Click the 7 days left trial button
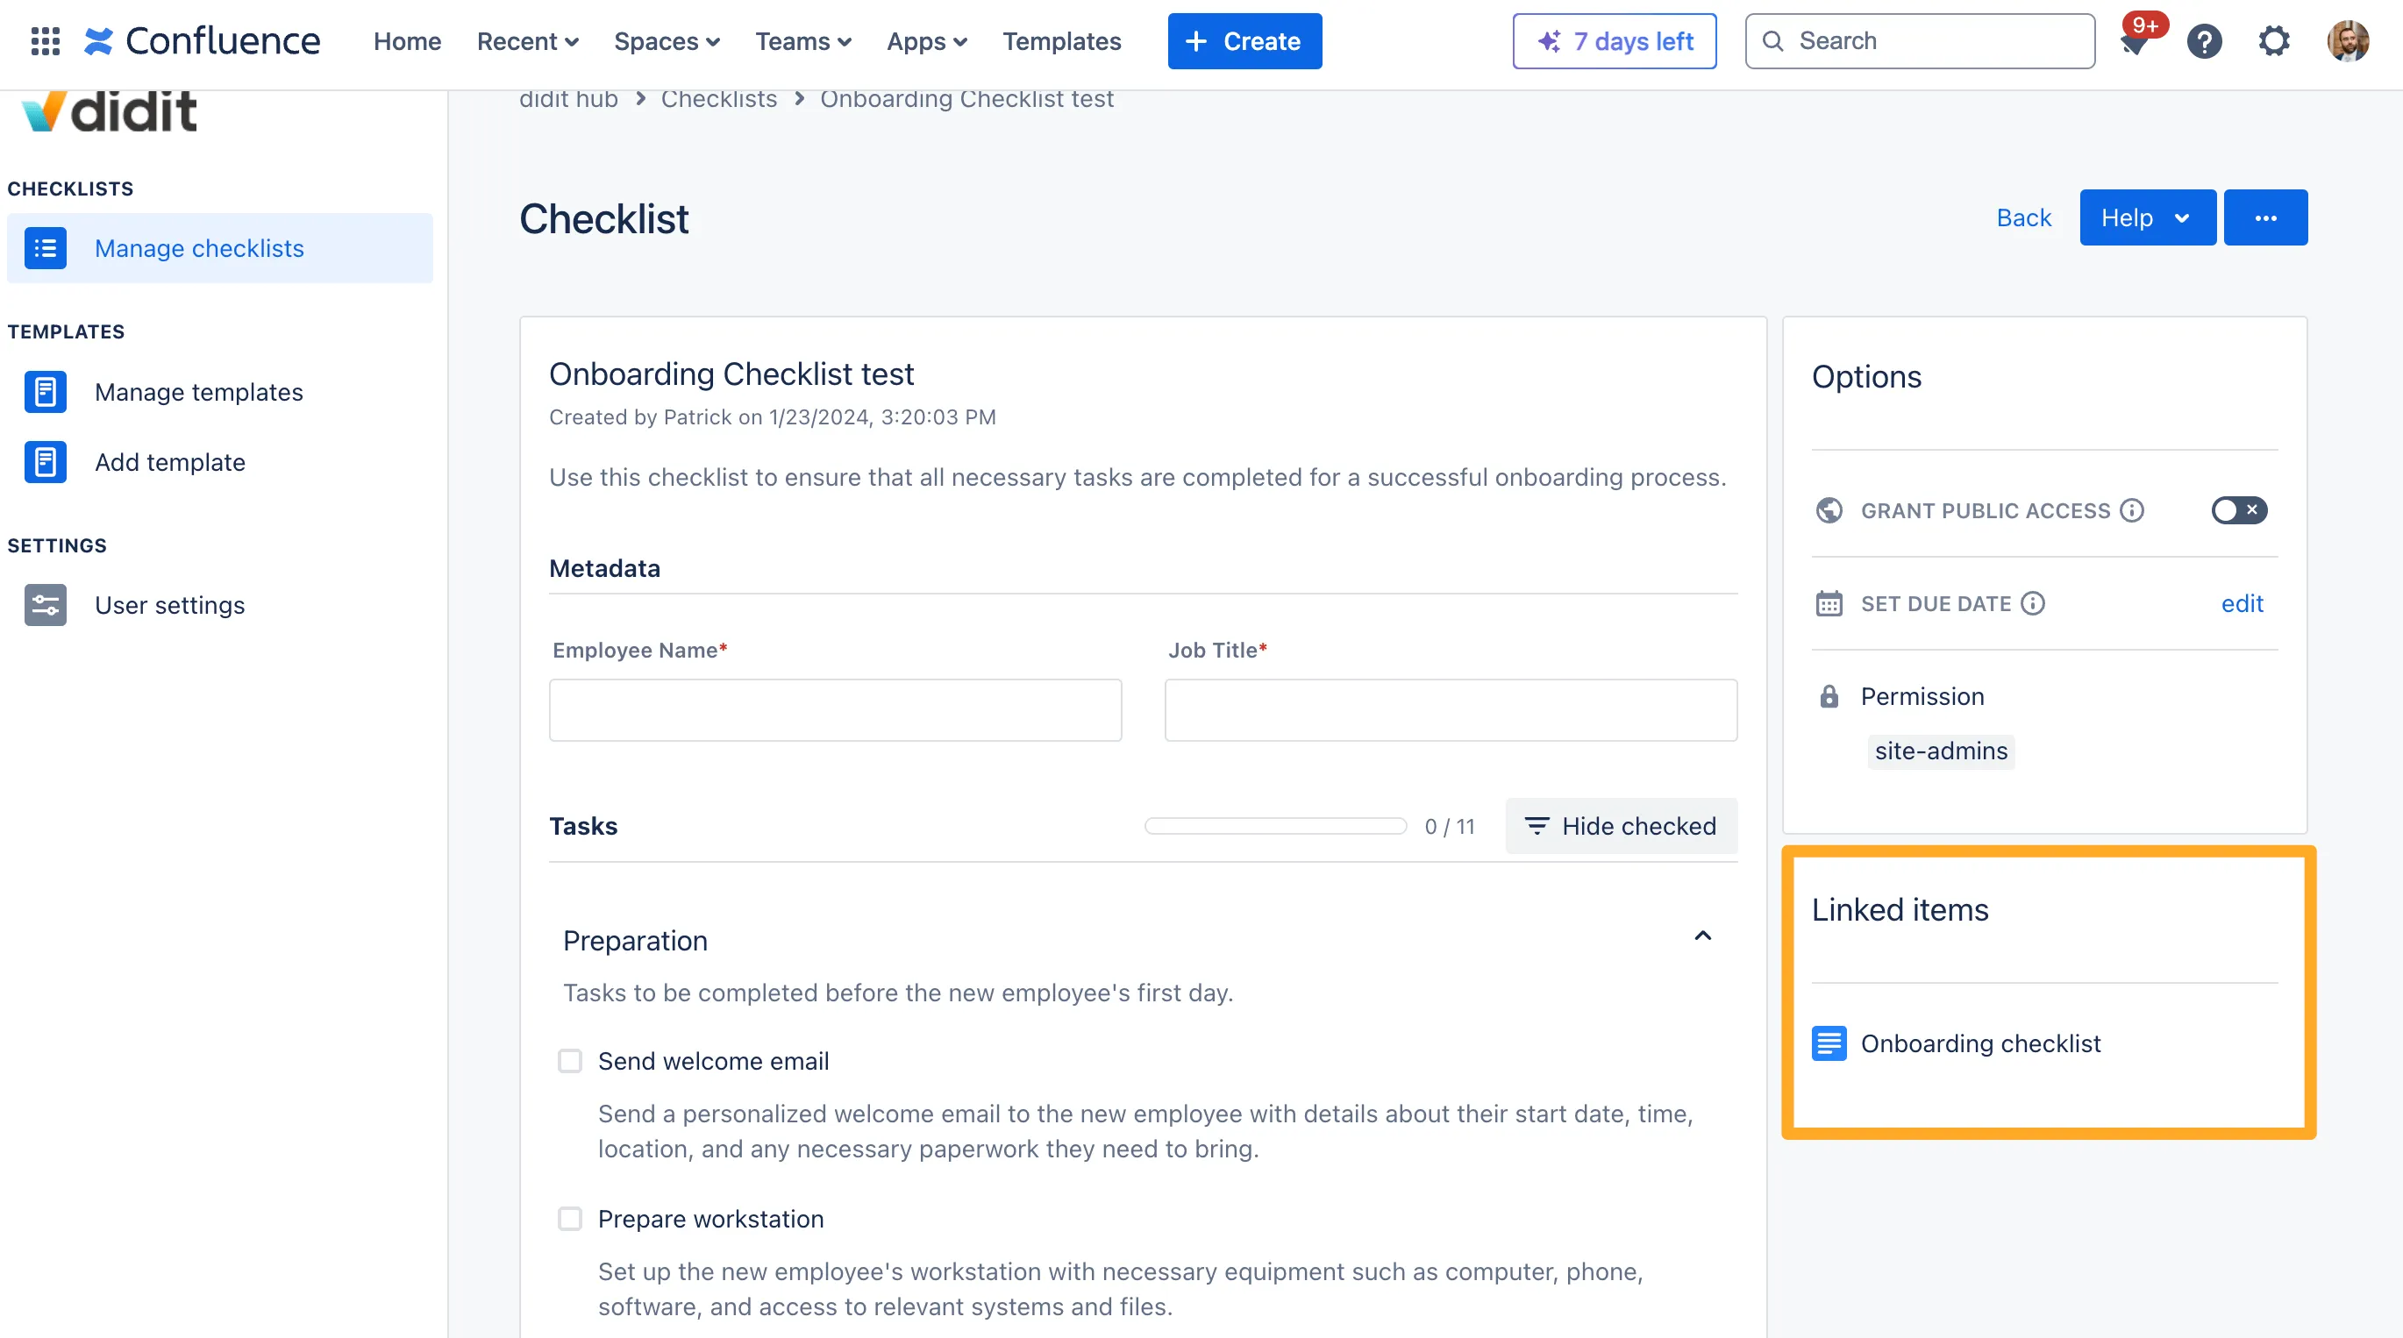 pyautogui.click(x=1615, y=41)
